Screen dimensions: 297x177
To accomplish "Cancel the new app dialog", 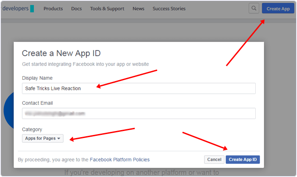I will pos(214,159).
